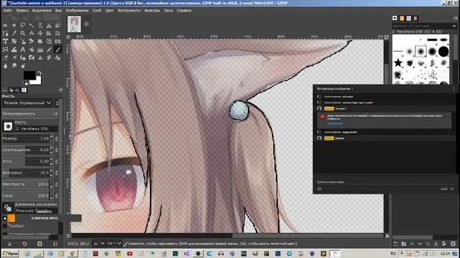Viewport: 460px width, 258px height.
Task: Toggle the Разброс jitter checkbox
Action: [5, 226]
